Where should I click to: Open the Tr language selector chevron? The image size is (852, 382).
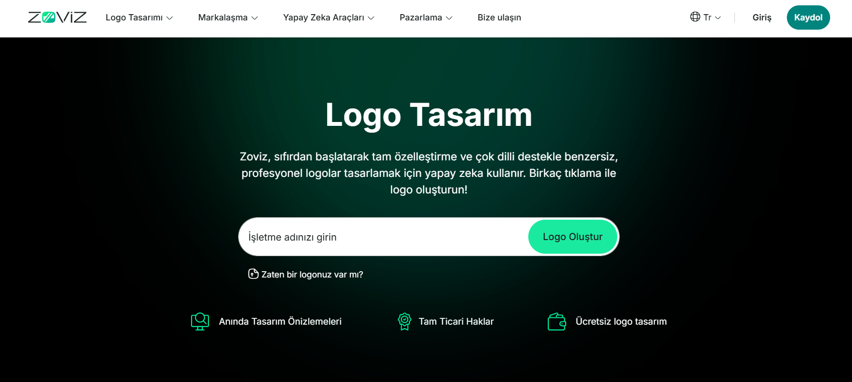click(718, 18)
